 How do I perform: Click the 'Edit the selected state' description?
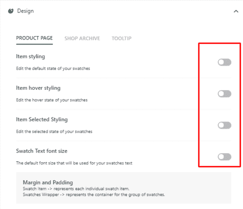(x=54, y=132)
